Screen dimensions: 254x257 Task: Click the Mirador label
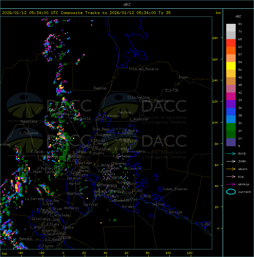coord(129,207)
